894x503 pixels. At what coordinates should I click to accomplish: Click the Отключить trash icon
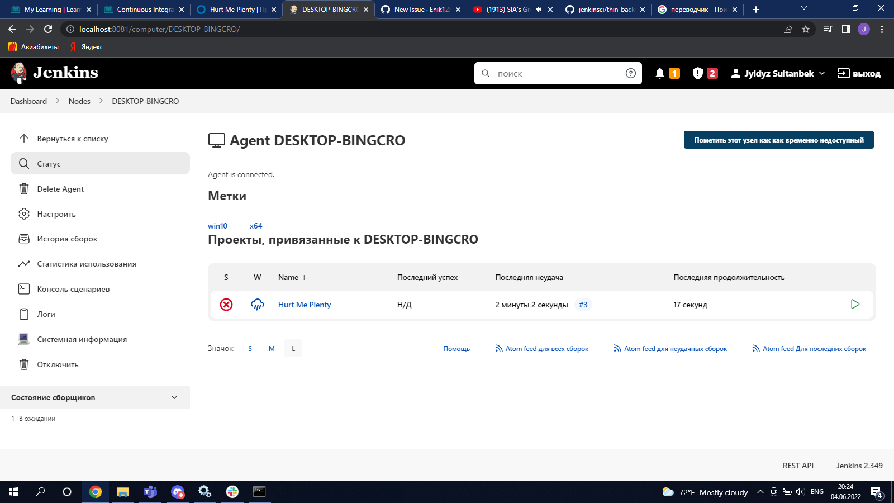pyautogui.click(x=24, y=364)
